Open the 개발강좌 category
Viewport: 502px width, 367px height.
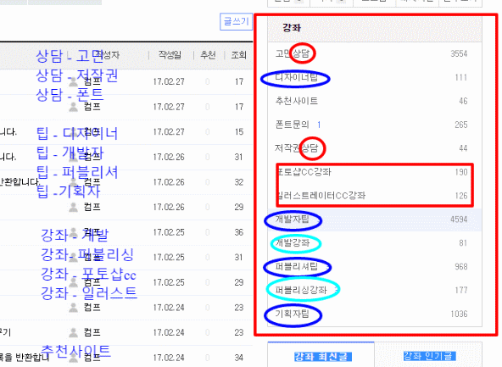(x=293, y=243)
